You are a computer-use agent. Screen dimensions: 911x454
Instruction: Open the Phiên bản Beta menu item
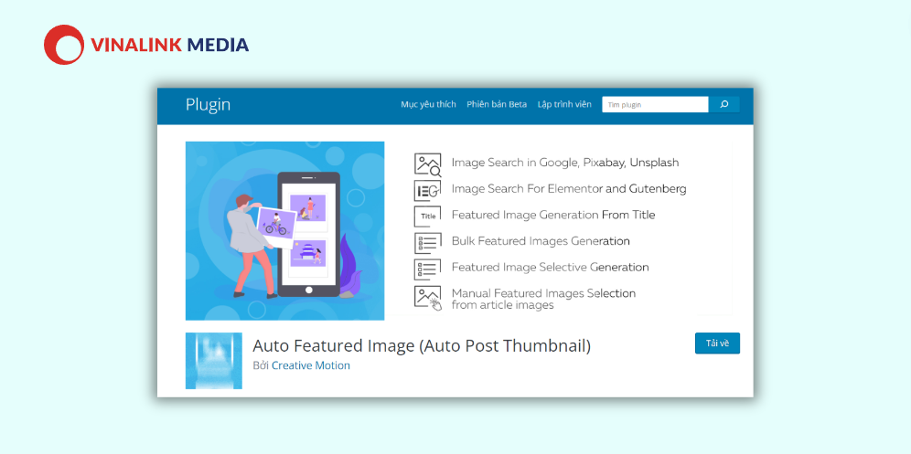click(x=497, y=104)
